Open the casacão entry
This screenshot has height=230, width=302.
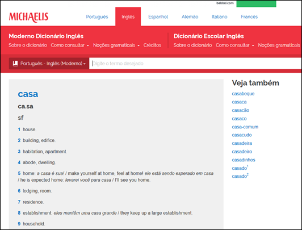[241, 110]
